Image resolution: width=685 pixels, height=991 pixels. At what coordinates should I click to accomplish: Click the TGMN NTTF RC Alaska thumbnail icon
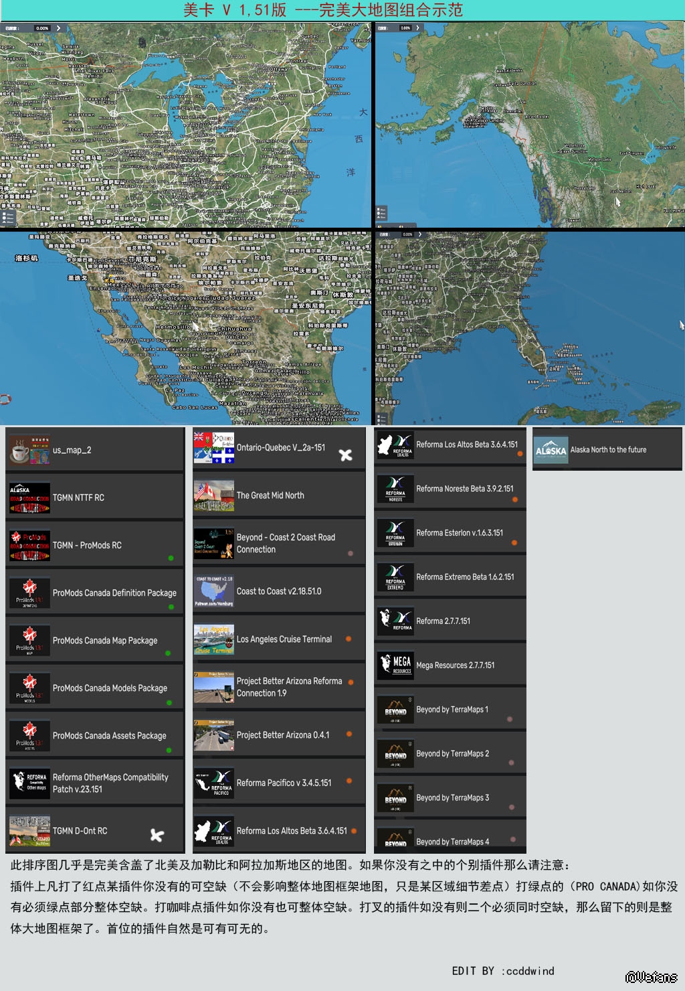29,498
